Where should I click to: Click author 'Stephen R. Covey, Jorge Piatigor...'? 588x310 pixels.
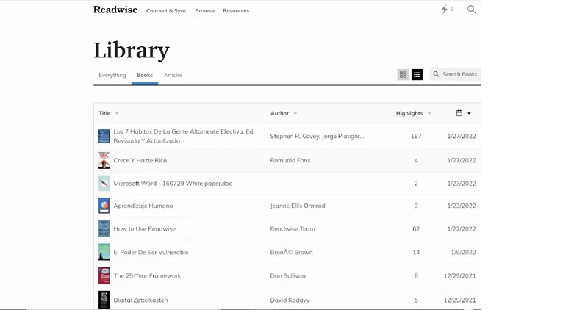coord(317,136)
